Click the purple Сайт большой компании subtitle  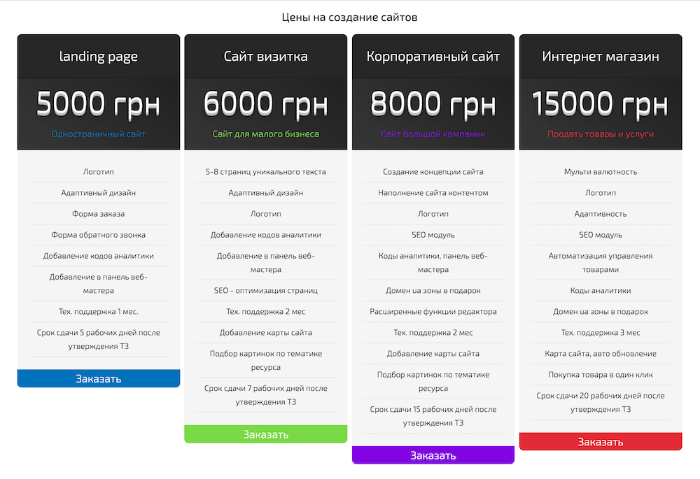pyautogui.click(x=433, y=134)
